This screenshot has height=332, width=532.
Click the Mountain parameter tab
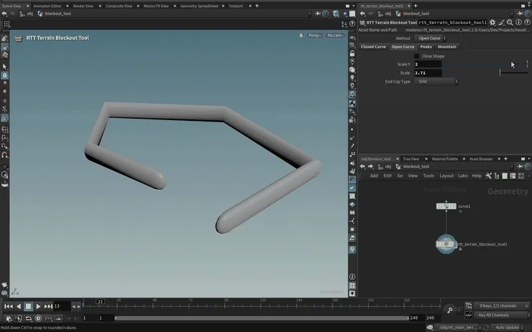point(447,46)
